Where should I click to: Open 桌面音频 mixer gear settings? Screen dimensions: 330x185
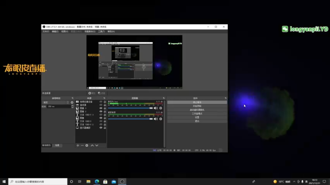pyautogui.click(x=161, y=119)
